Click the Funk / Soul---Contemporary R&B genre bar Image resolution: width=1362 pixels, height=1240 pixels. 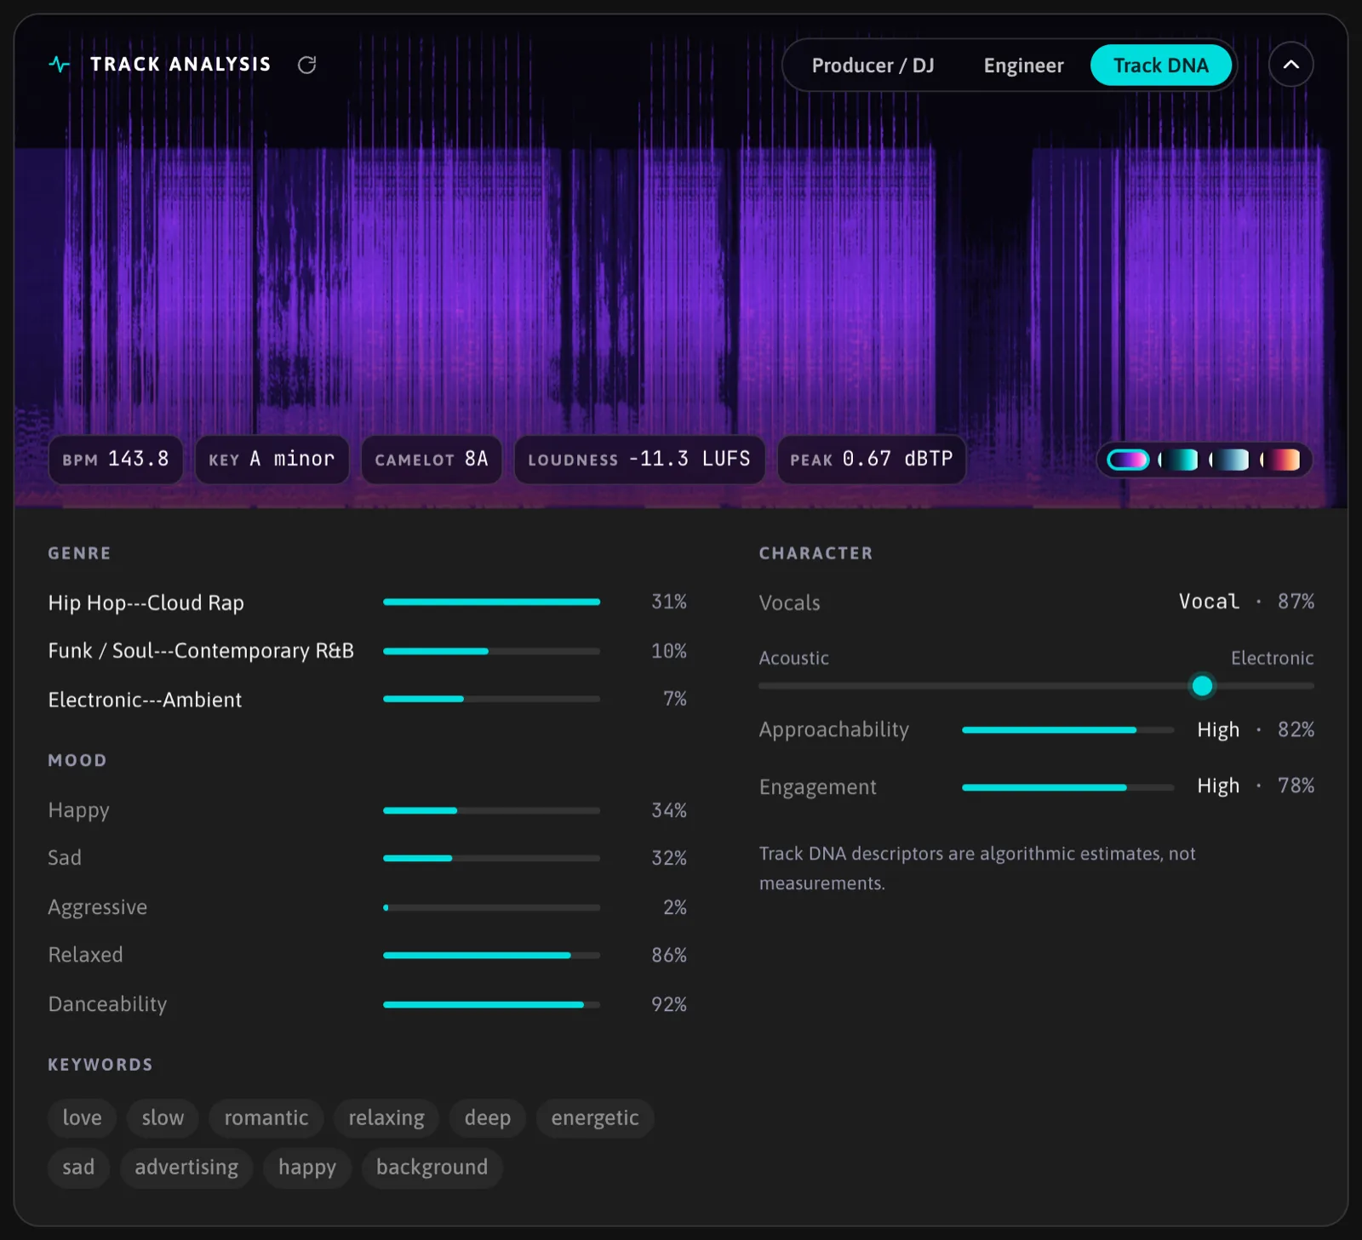click(x=491, y=651)
